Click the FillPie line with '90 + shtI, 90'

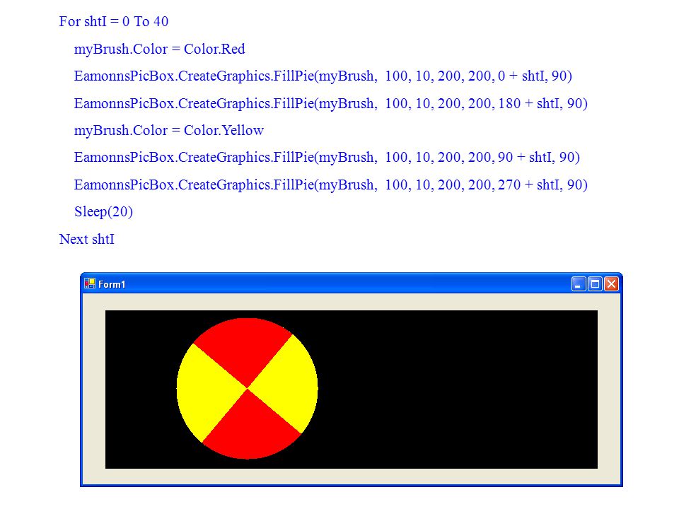(x=327, y=158)
